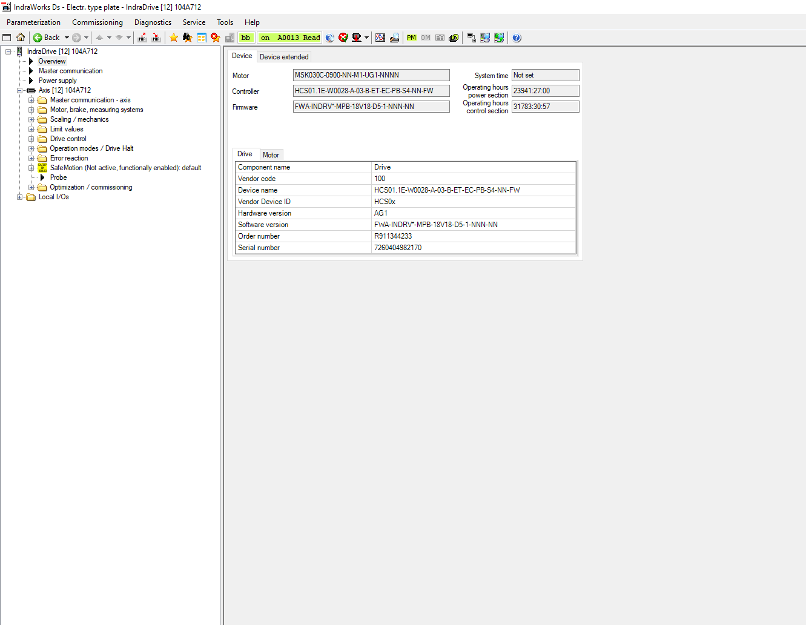Image resolution: width=806 pixels, height=625 pixels.
Task: Switch to the Device extended tab
Action: tap(284, 57)
